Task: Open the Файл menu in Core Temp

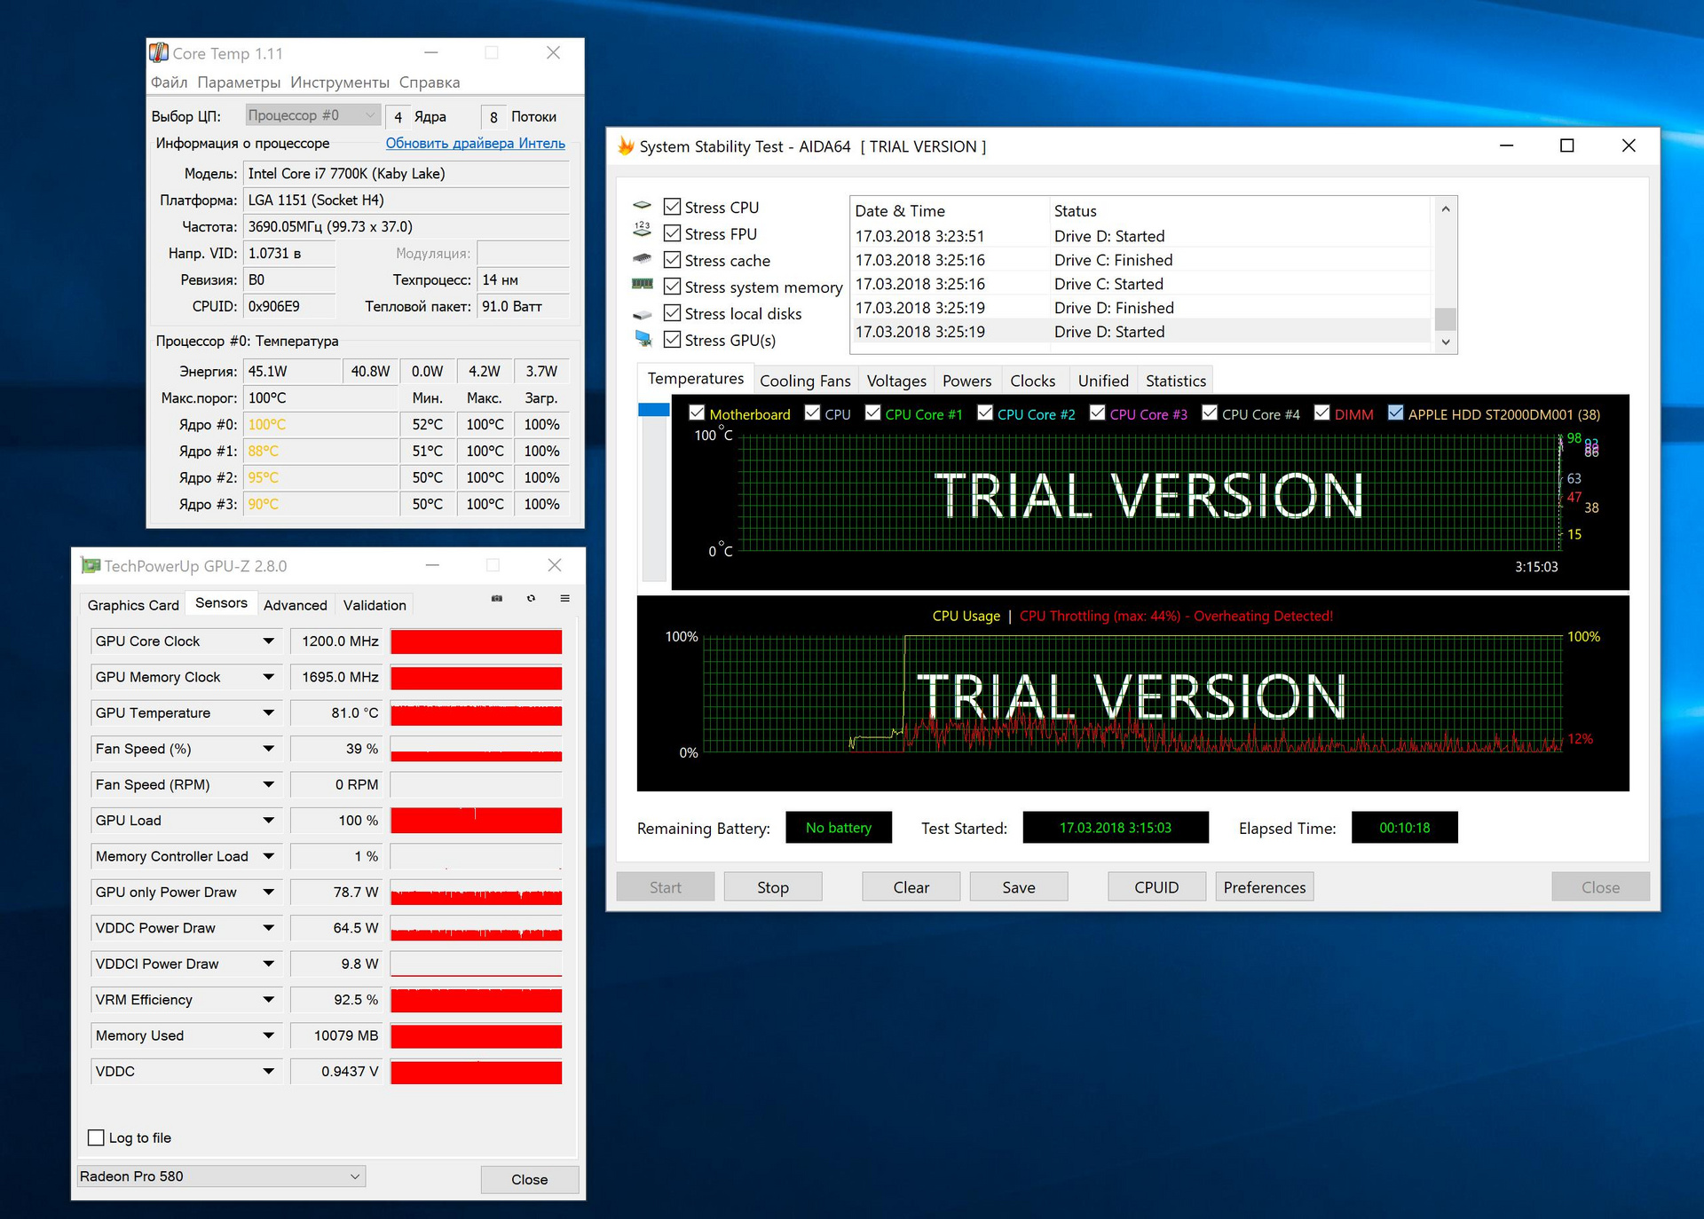Action: coord(169,83)
